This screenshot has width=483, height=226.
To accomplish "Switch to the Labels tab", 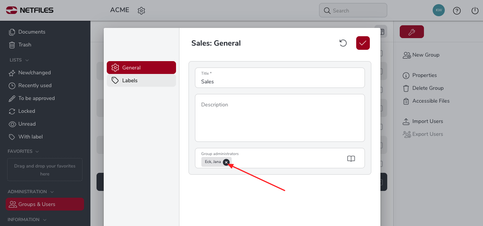I will 141,80.
